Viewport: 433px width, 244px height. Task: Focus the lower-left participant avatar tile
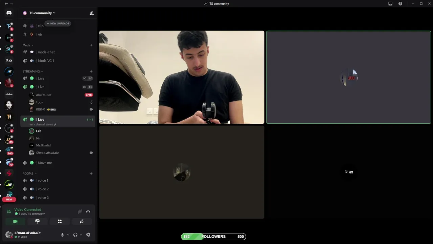(x=182, y=172)
